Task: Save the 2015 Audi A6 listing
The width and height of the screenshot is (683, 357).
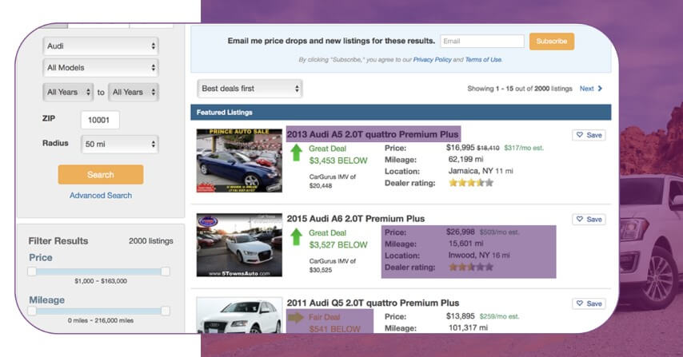Action: (x=589, y=220)
